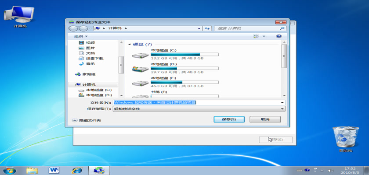Open 音乐 music library in sidebar
The height and width of the screenshot is (175, 369).
(x=90, y=63)
